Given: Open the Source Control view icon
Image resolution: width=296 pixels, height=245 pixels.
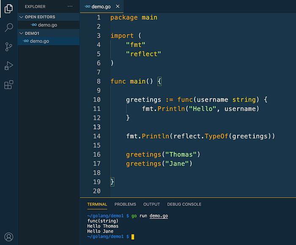Looking at the screenshot, I should 9,47.
